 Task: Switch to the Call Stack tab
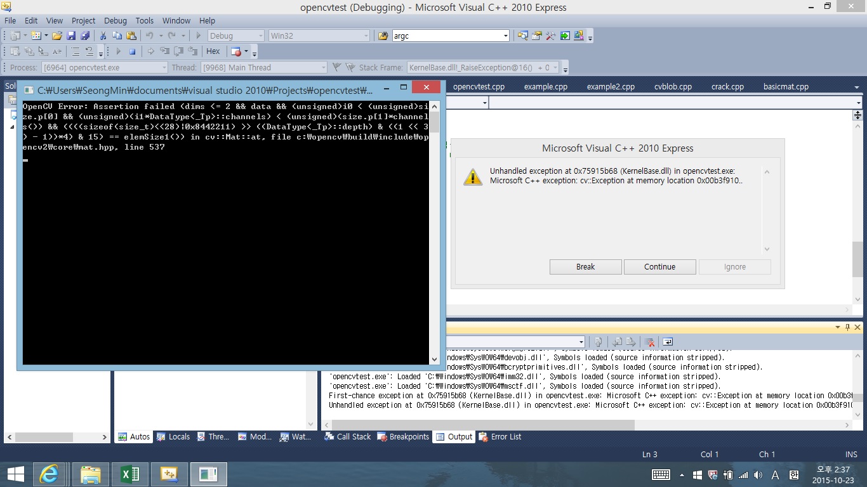coord(347,436)
